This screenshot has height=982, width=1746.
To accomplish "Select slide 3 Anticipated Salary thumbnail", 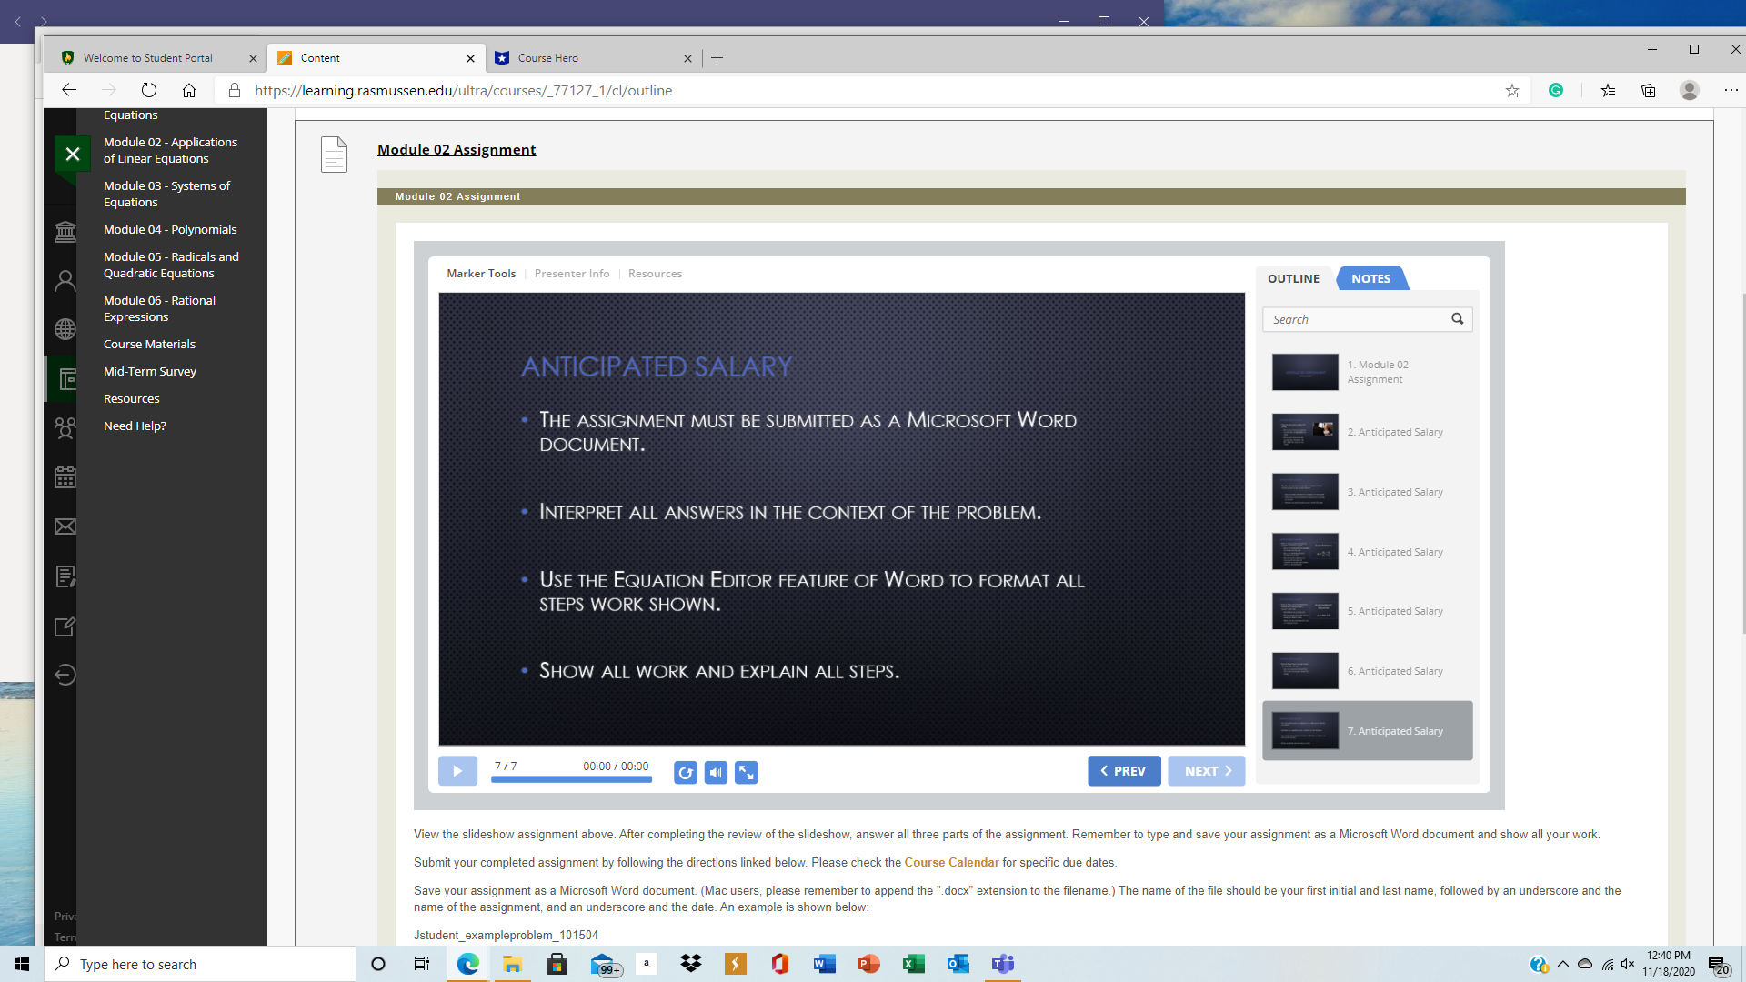I will tap(1303, 490).
